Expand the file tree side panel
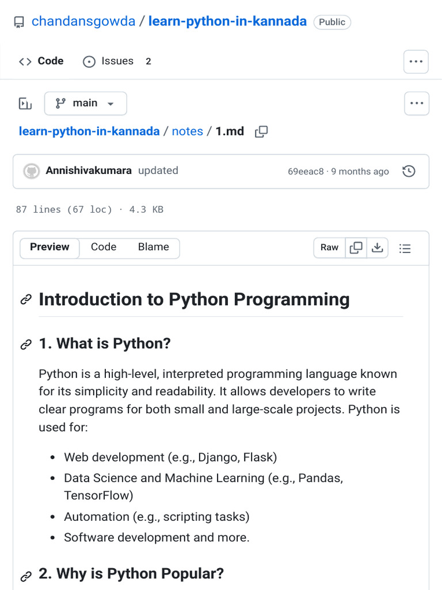Image resolution: width=442 pixels, height=590 pixels. (25, 104)
